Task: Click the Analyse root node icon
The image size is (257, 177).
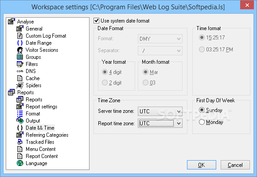Action: pyautogui.click(x=12, y=21)
